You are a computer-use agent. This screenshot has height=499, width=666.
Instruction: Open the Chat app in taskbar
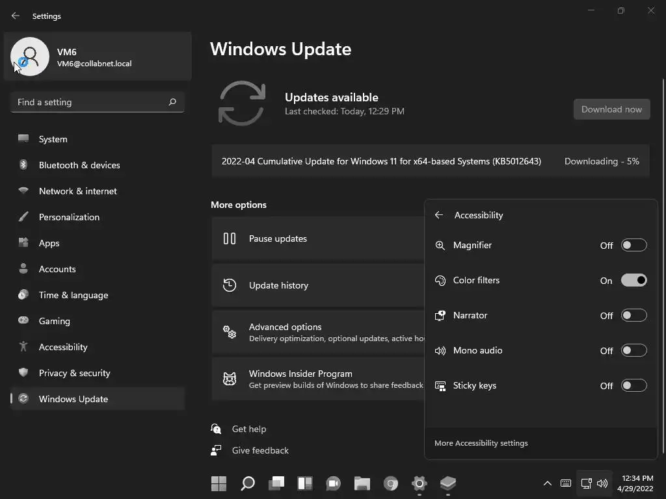tap(334, 483)
